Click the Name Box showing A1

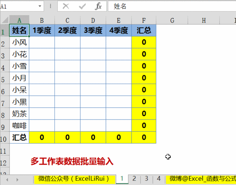[x=19, y=7]
